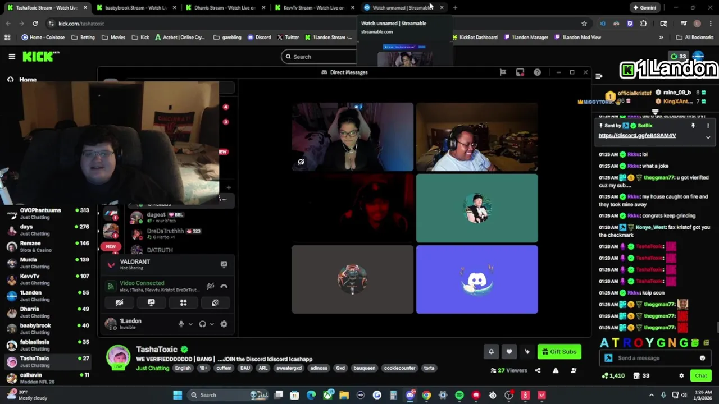Stream VALORANT screen share icon

(224, 264)
